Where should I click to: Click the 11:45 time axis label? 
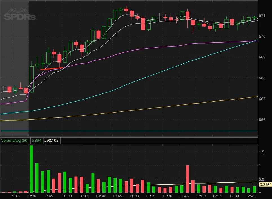coord(184,196)
